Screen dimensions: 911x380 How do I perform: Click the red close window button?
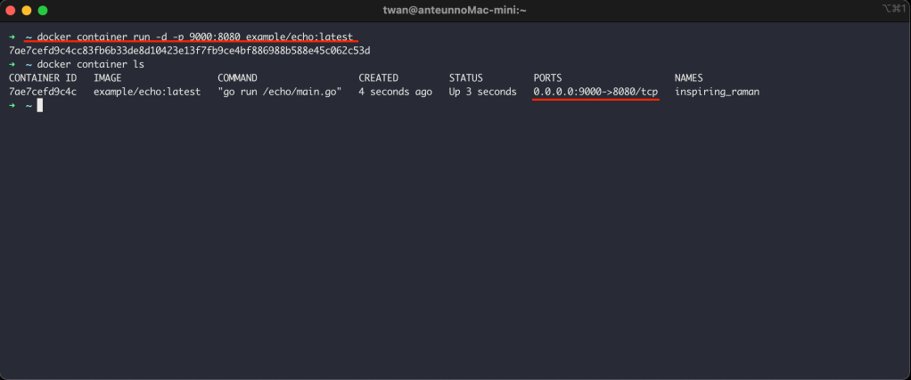[x=10, y=10]
